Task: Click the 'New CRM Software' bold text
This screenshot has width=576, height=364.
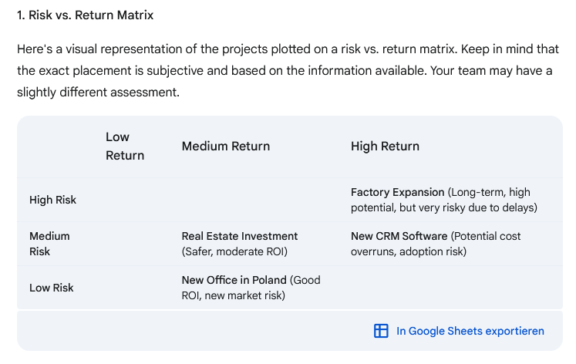Action: (x=399, y=236)
